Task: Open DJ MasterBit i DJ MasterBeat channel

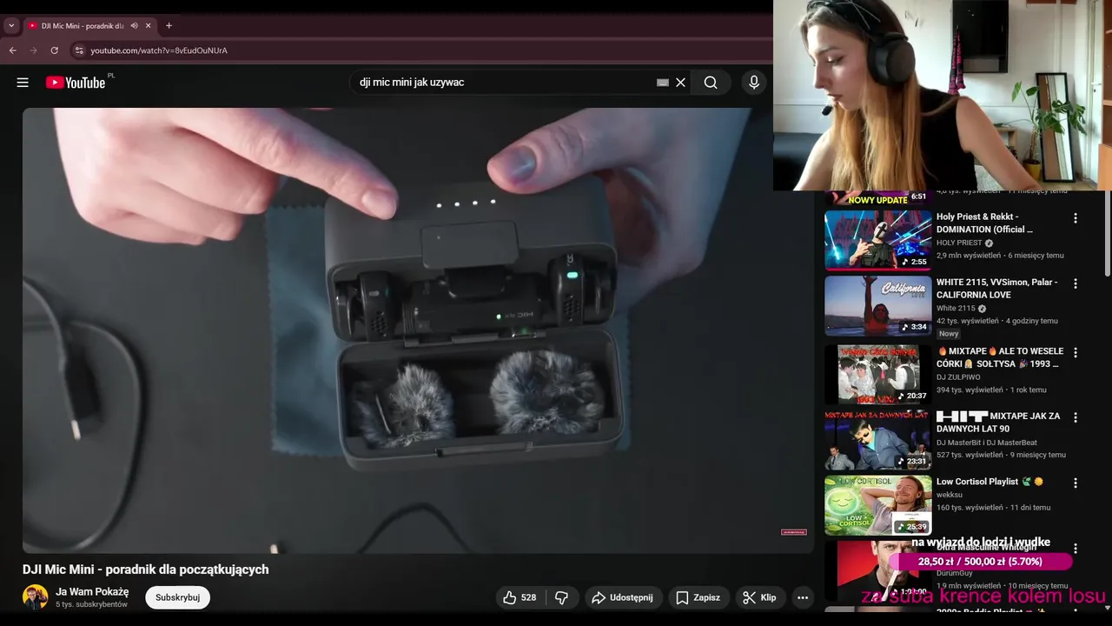Action: 987,443
